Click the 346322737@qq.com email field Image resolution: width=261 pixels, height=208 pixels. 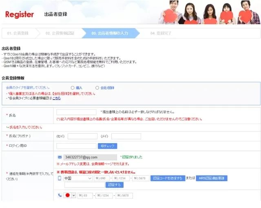pyautogui.click(x=90, y=157)
